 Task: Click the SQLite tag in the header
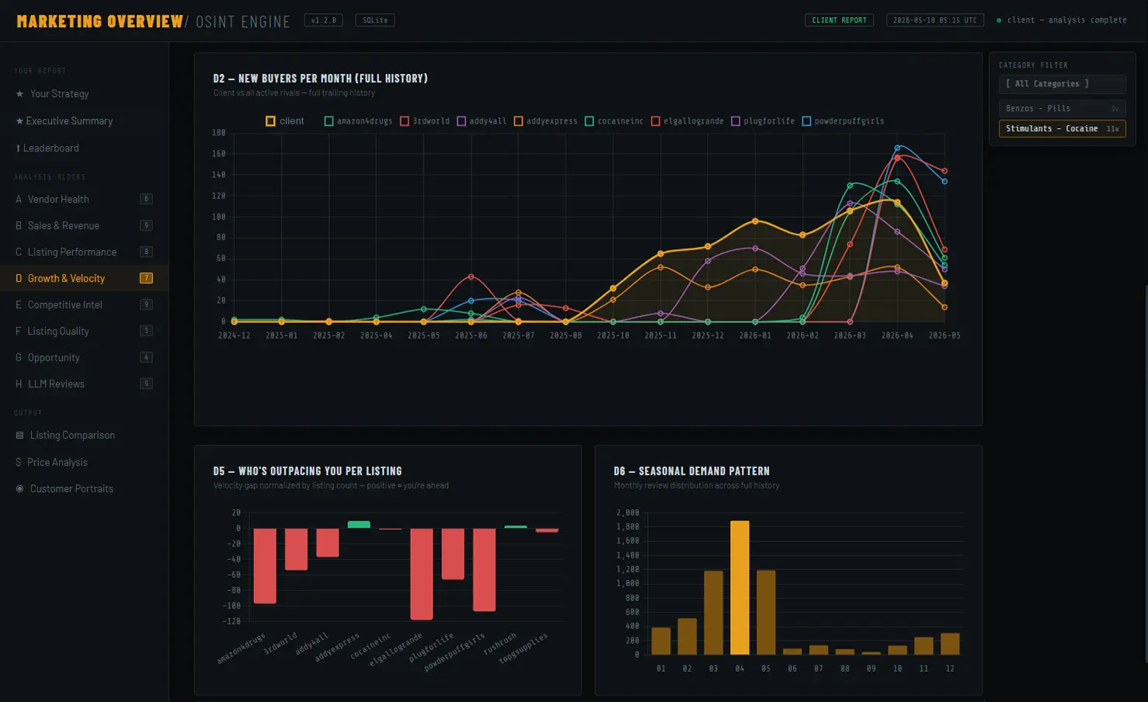375,20
